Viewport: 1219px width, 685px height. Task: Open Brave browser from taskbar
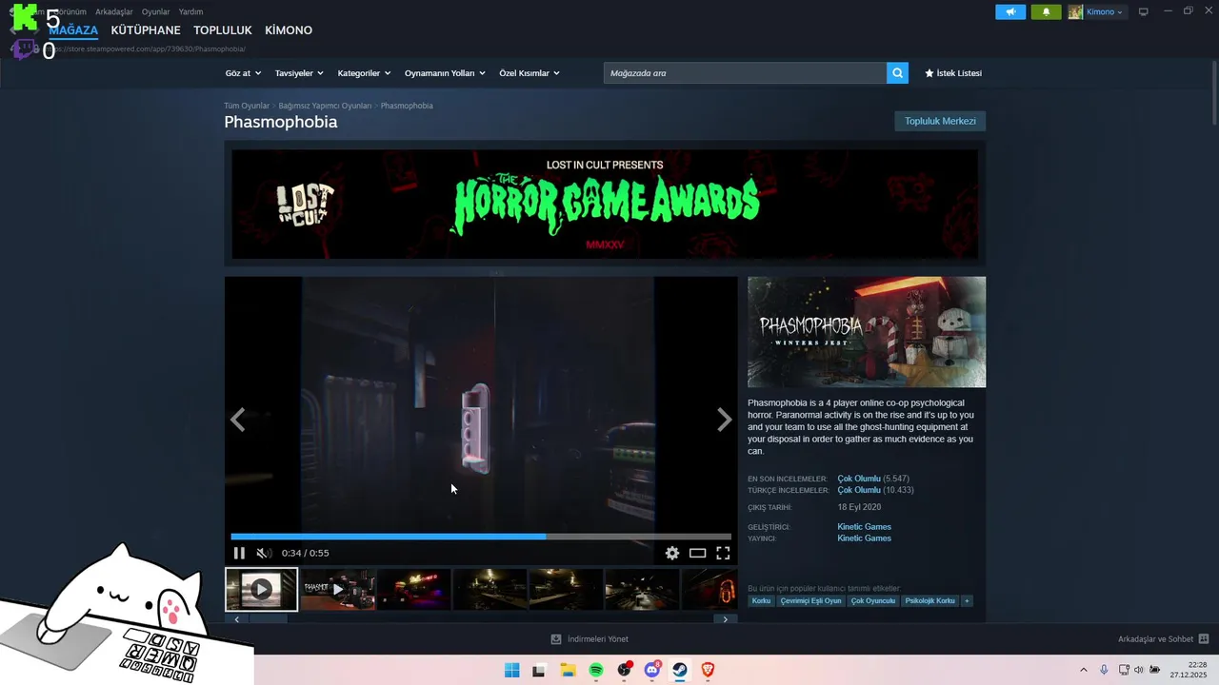(x=708, y=670)
